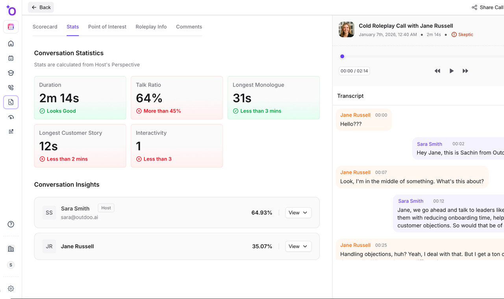Rewind the call recording
The image size is (504, 299).
click(437, 71)
